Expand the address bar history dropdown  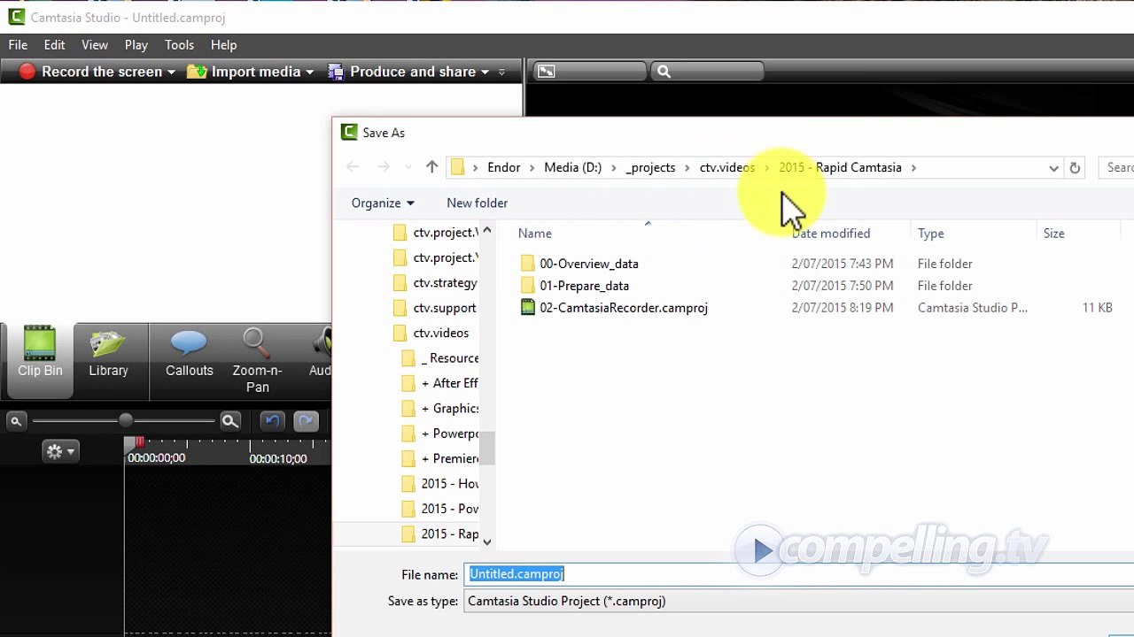1053,168
